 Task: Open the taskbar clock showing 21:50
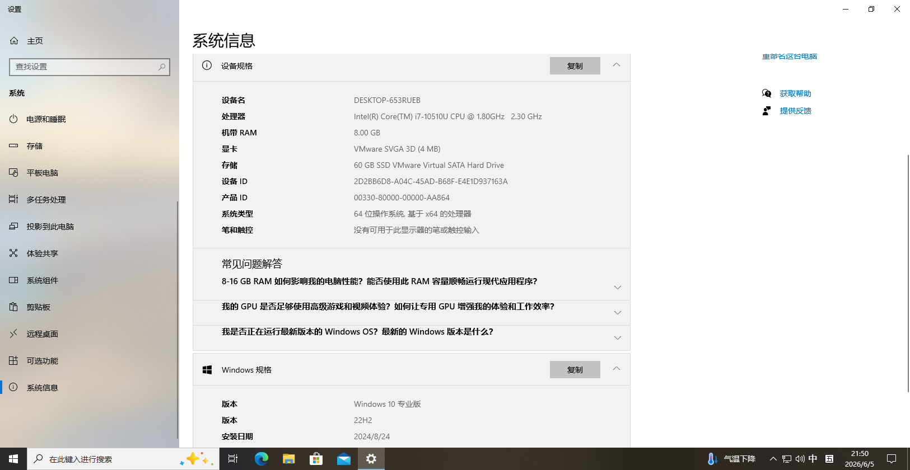(x=860, y=459)
